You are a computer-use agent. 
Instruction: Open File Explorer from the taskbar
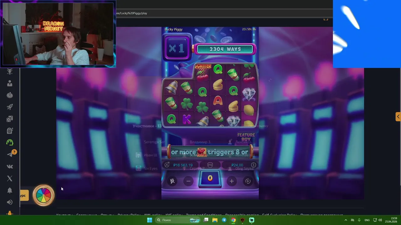pos(215,220)
